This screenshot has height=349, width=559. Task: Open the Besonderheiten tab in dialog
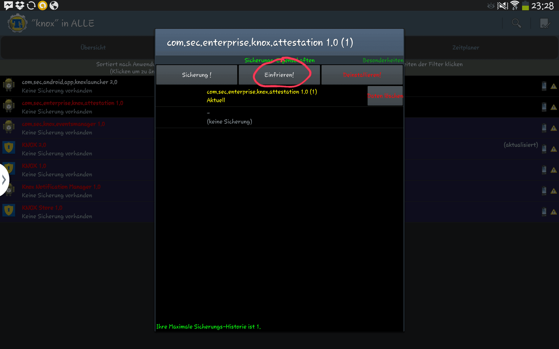383,60
